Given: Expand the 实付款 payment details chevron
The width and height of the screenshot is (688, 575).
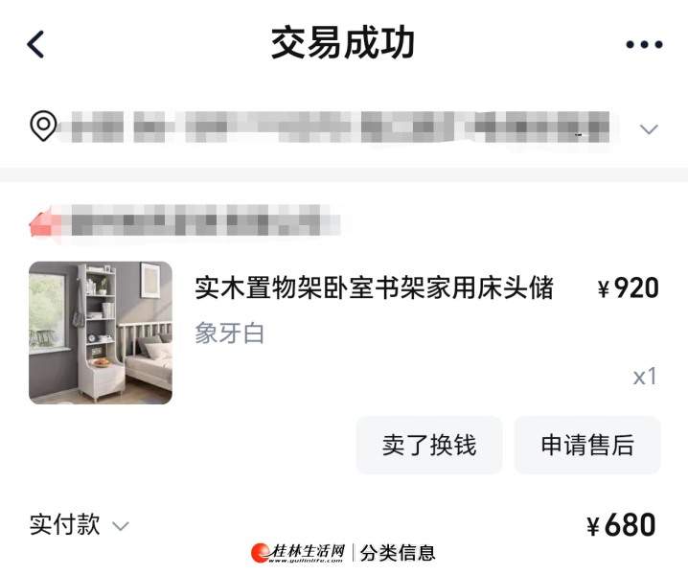Looking at the screenshot, I should (x=120, y=526).
